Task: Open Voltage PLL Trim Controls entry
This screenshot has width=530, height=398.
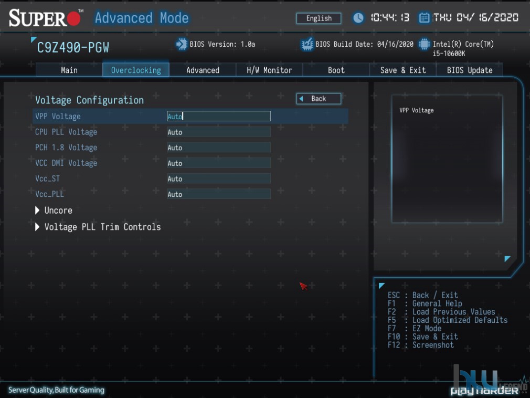Action: [102, 227]
